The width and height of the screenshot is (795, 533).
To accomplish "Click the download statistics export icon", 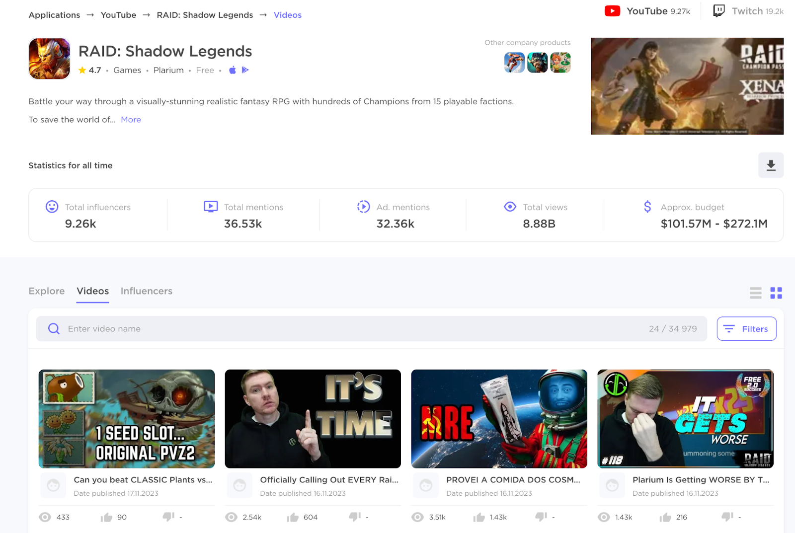I will 771,165.
